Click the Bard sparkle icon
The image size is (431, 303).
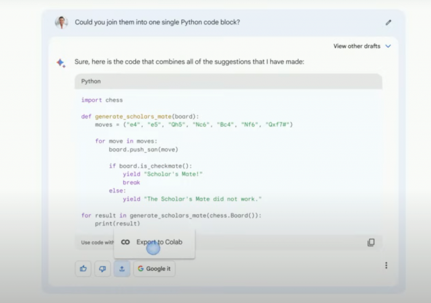click(61, 63)
